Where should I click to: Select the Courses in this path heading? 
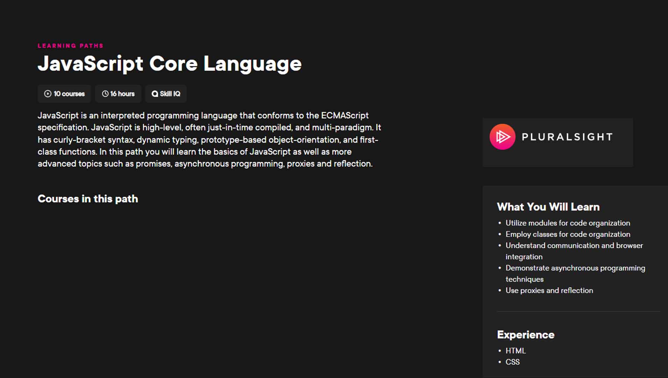pos(88,199)
